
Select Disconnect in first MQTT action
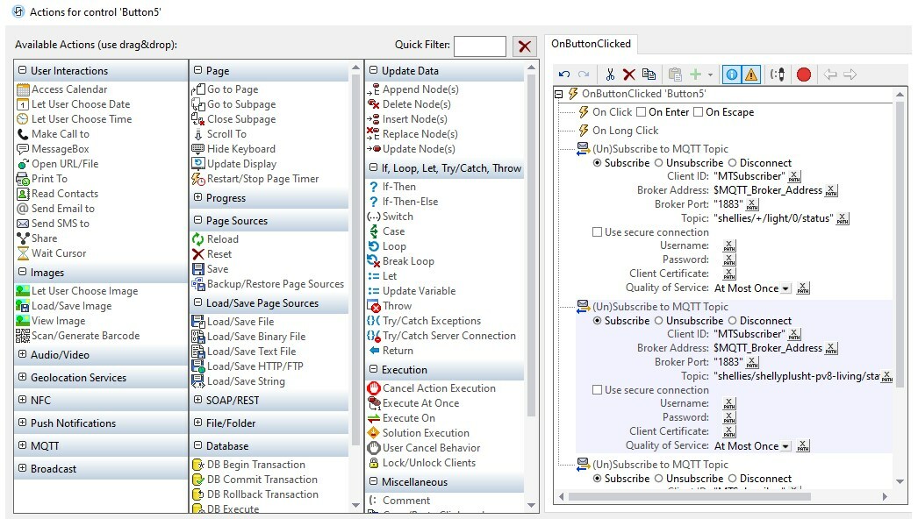(x=733, y=163)
